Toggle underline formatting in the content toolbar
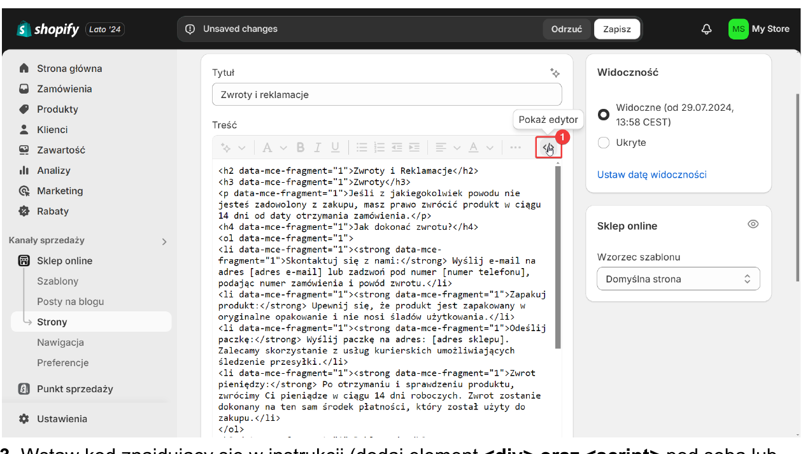The image size is (803, 454). (x=335, y=148)
